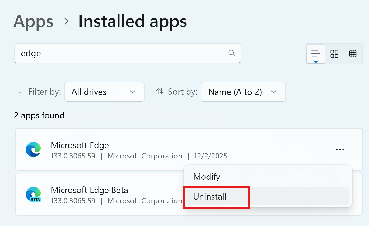
Task: Switch to grid view layout
Action: pyautogui.click(x=334, y=54)
